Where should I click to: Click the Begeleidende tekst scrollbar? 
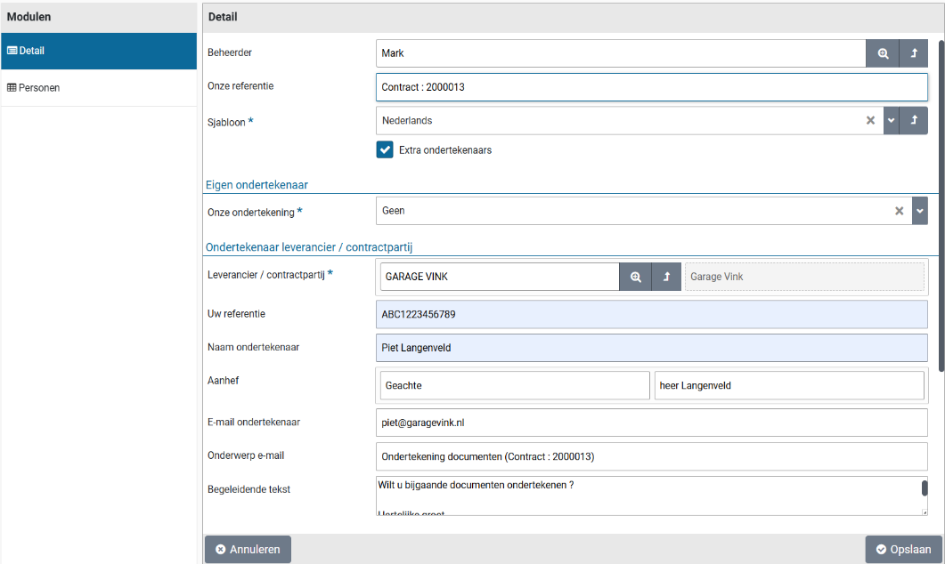point(924,488)
